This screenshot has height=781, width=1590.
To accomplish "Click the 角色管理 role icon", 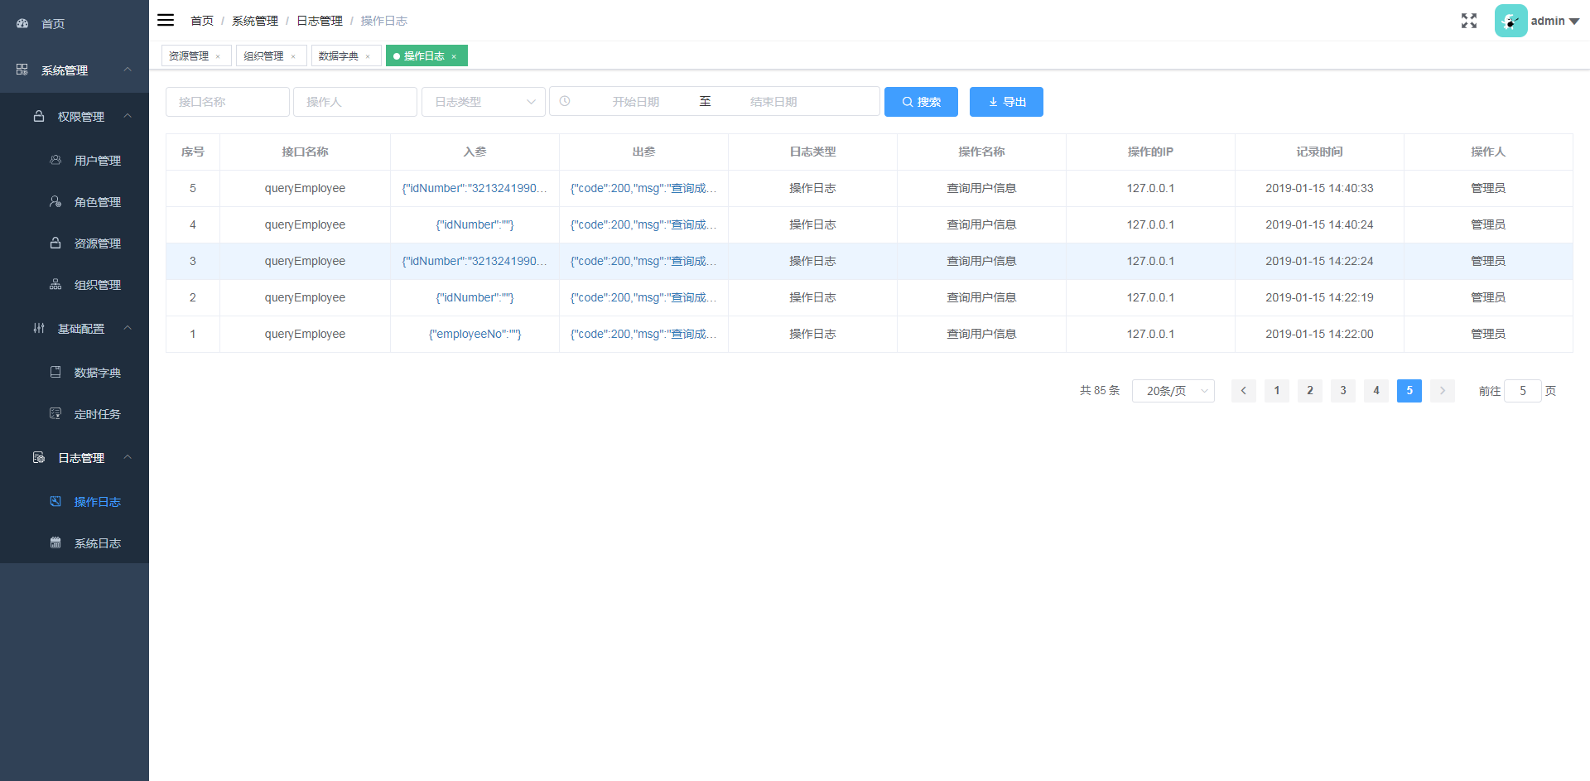I will (55, 201).
